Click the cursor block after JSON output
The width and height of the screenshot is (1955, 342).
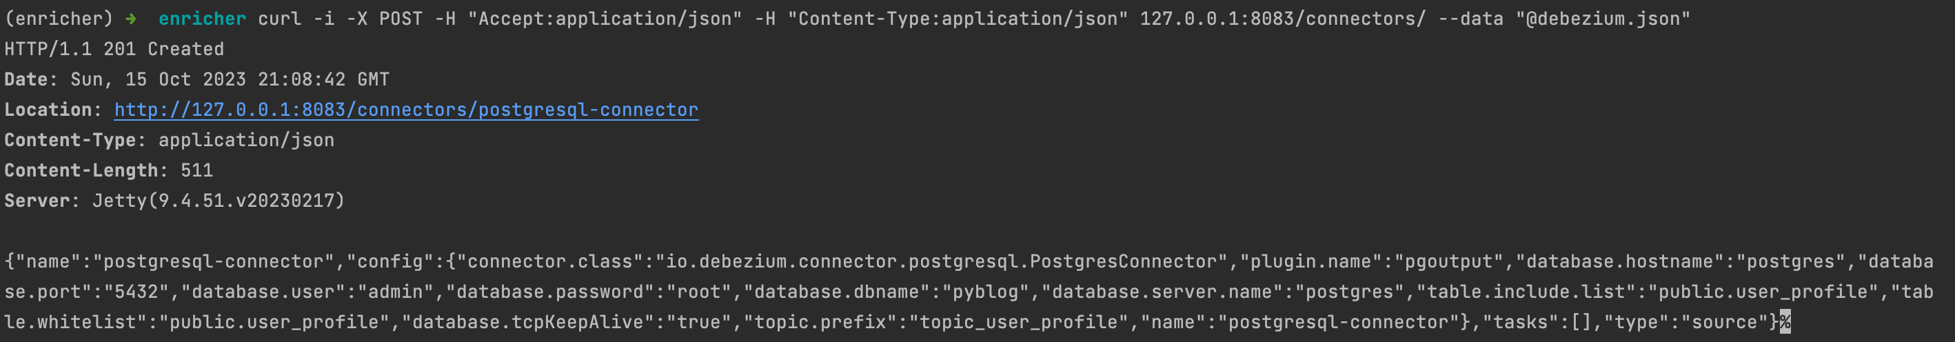tap(1785, 322)
